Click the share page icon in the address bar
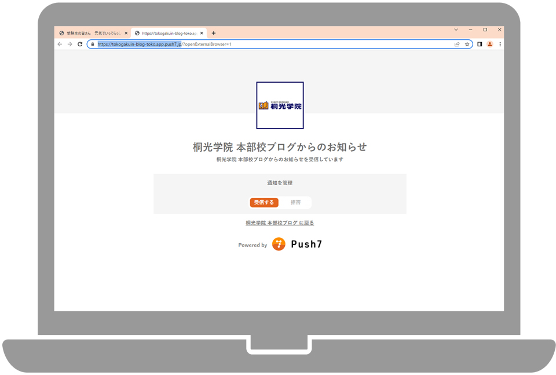This screenshot has height=375, width=556. pyautogui.click(x=457, y=45)
